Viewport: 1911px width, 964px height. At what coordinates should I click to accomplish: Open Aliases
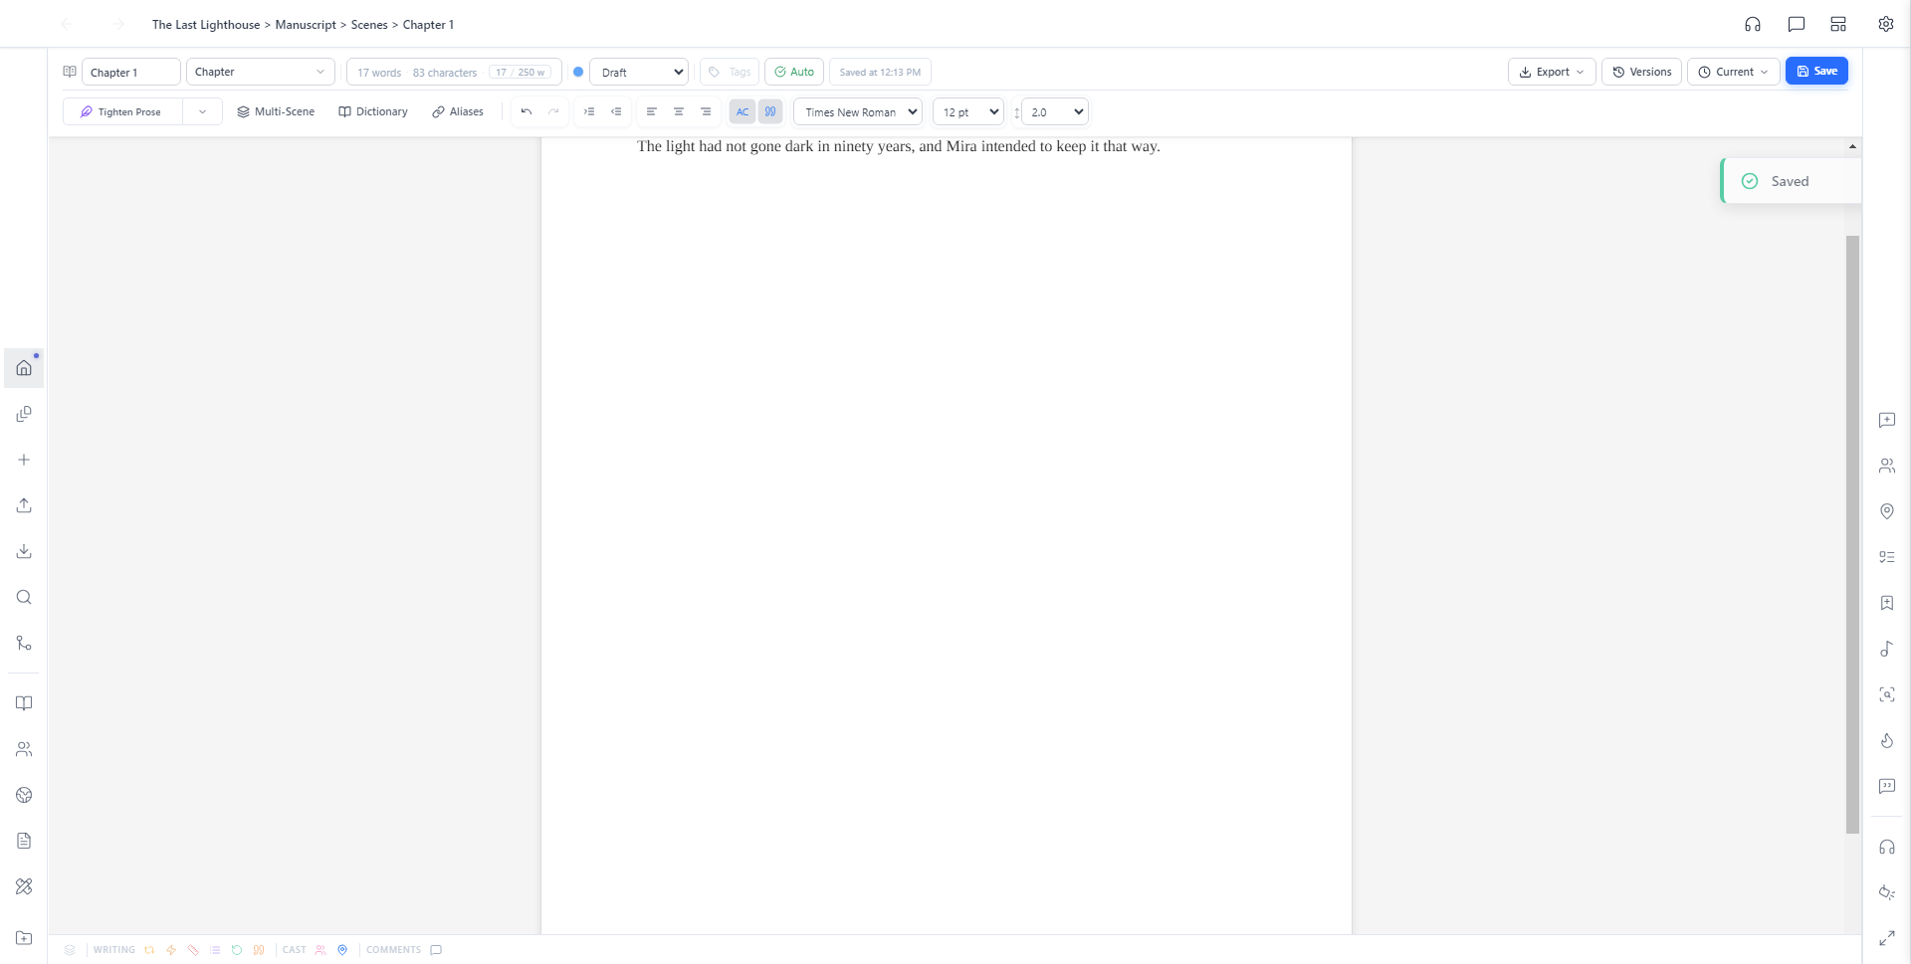[x=458, y=112]
